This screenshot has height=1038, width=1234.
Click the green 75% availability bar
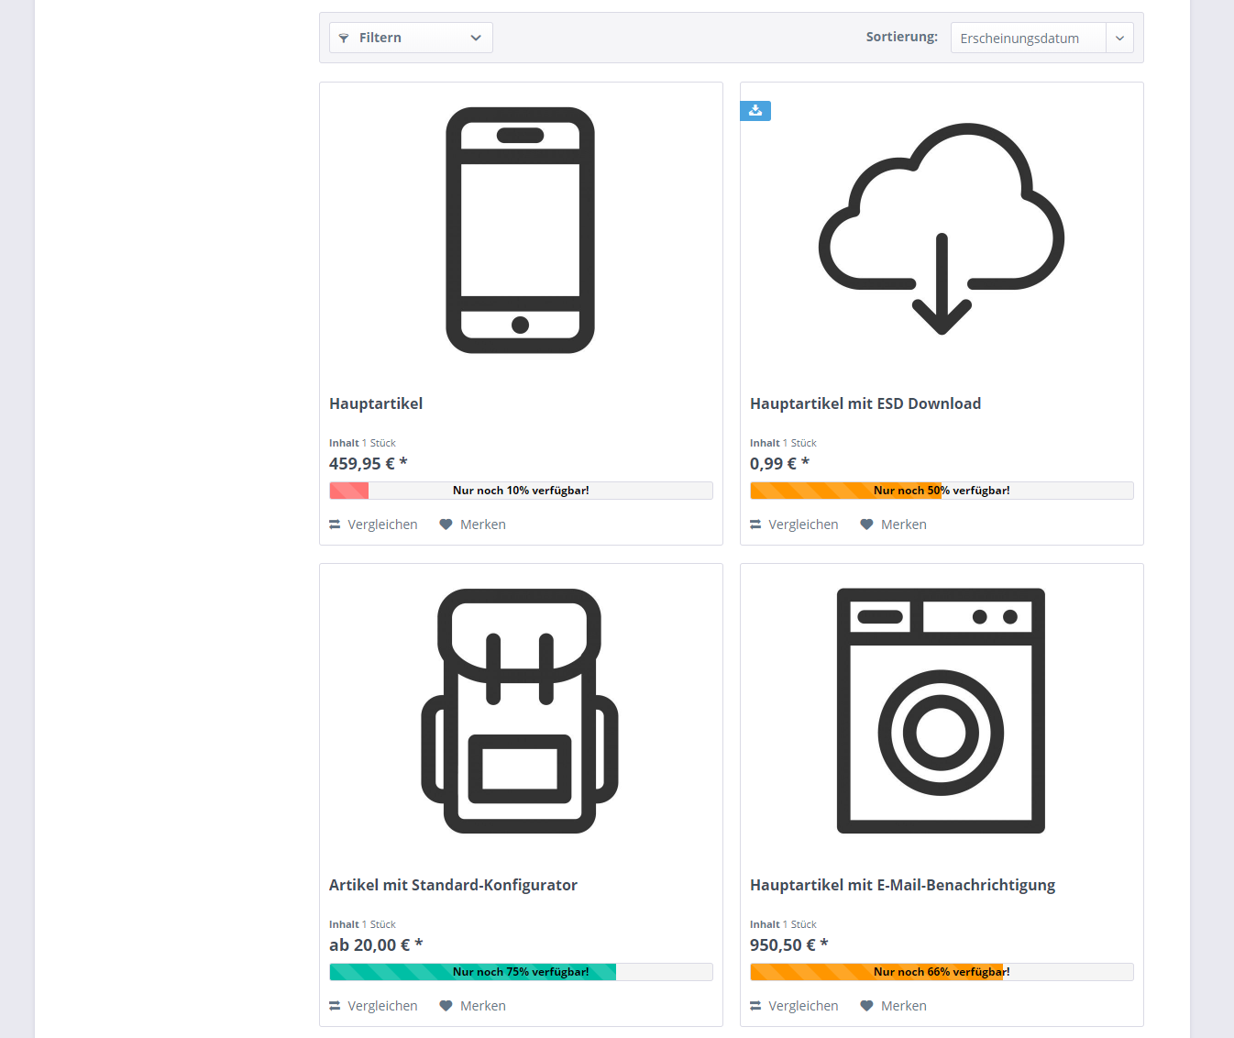[521, 972]
